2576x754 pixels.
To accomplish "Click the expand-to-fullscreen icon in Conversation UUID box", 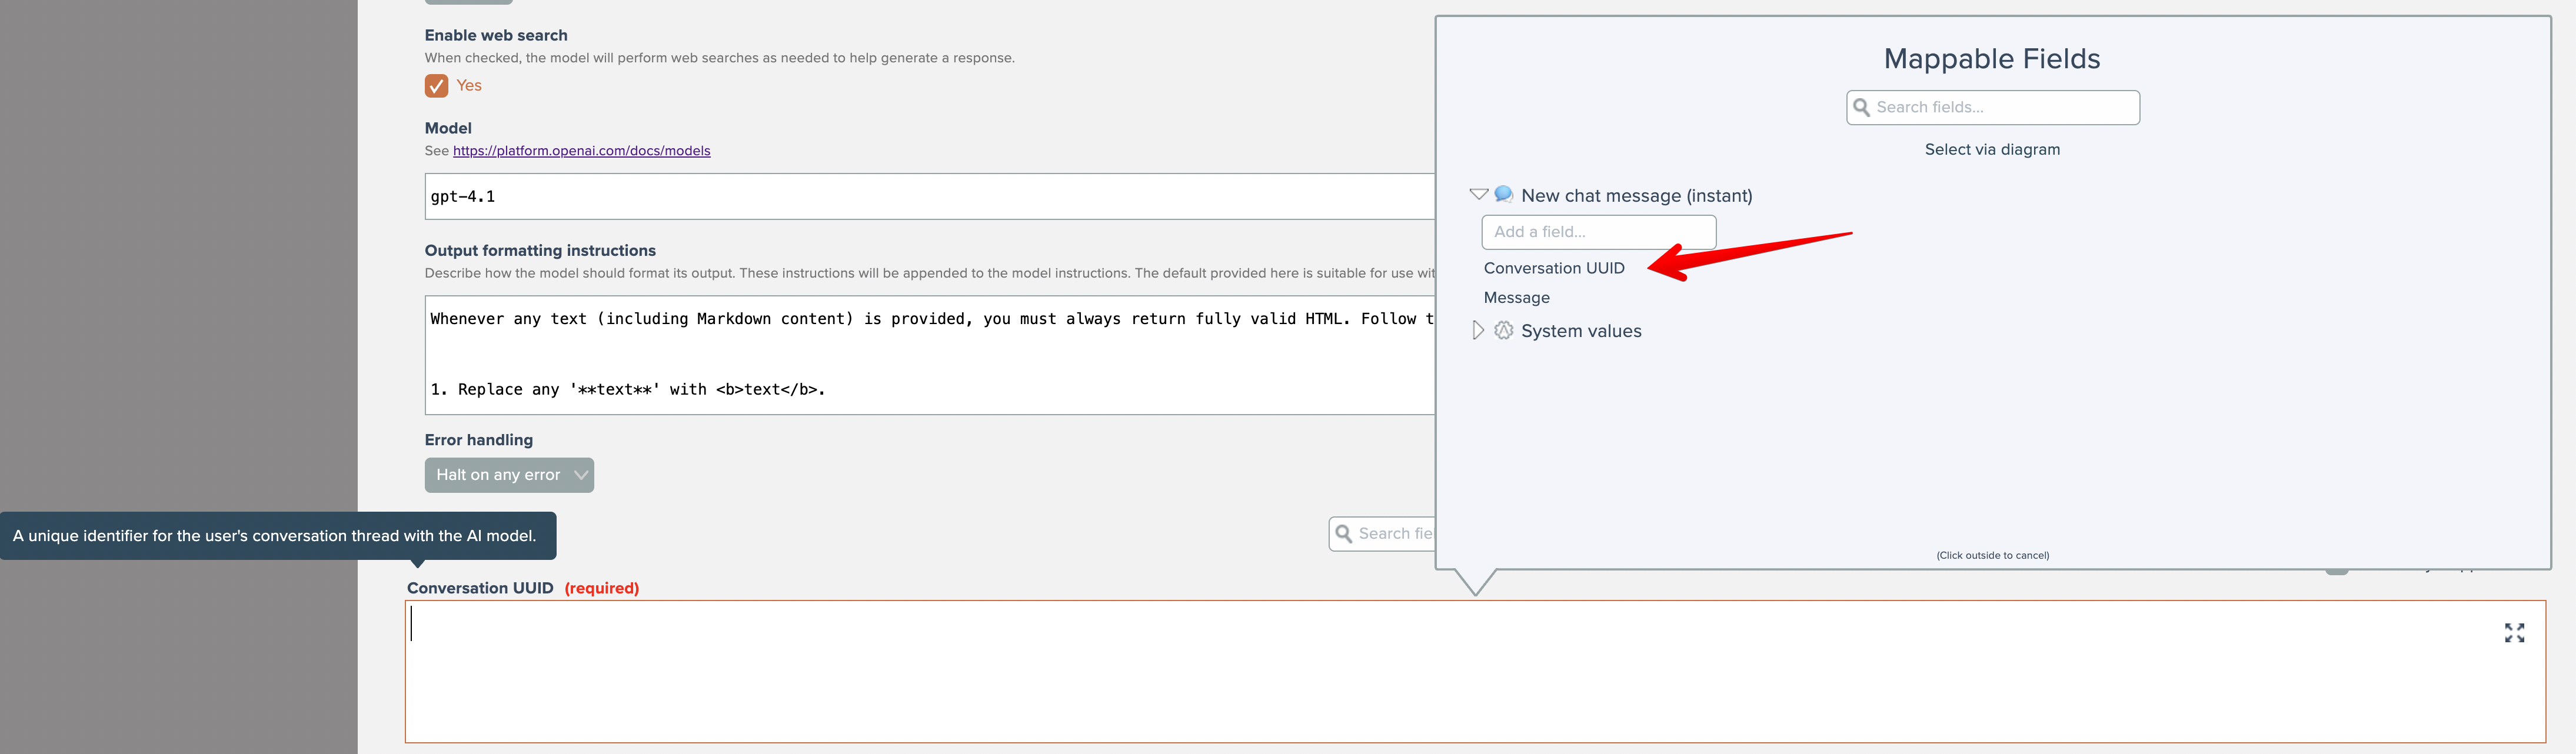I will (2514, 632).
